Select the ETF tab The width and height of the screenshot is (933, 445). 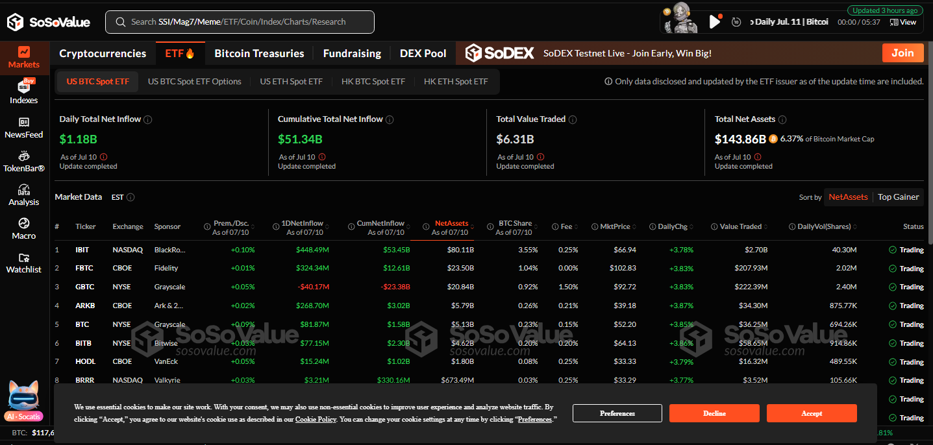(x=180, y=53)
